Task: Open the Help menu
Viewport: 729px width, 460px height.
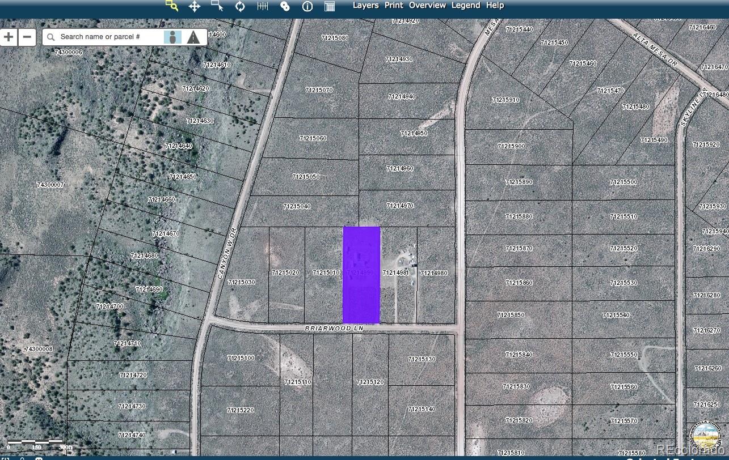Action: [495, 5]
